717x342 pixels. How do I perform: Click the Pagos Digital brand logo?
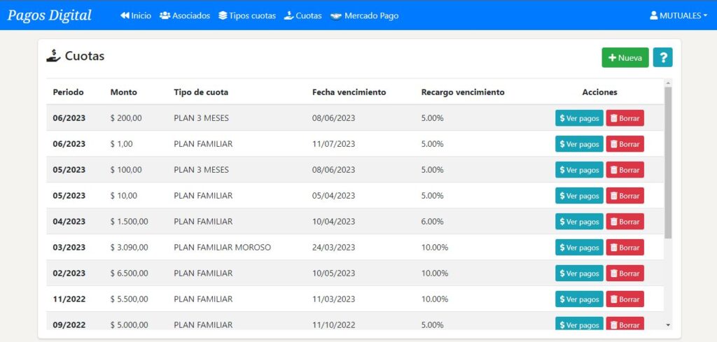(50, 15)
